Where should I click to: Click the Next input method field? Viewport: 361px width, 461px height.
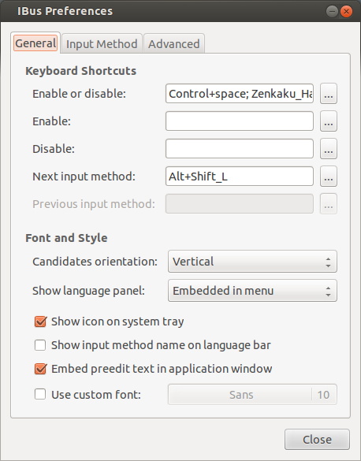[240, 177]
